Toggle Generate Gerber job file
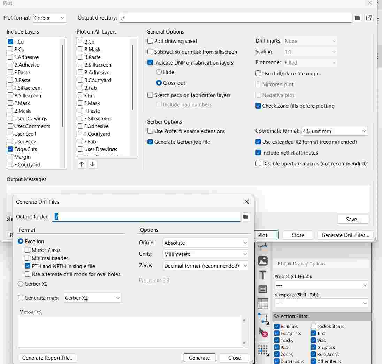 pyautogui.click(x=150, y=142)
